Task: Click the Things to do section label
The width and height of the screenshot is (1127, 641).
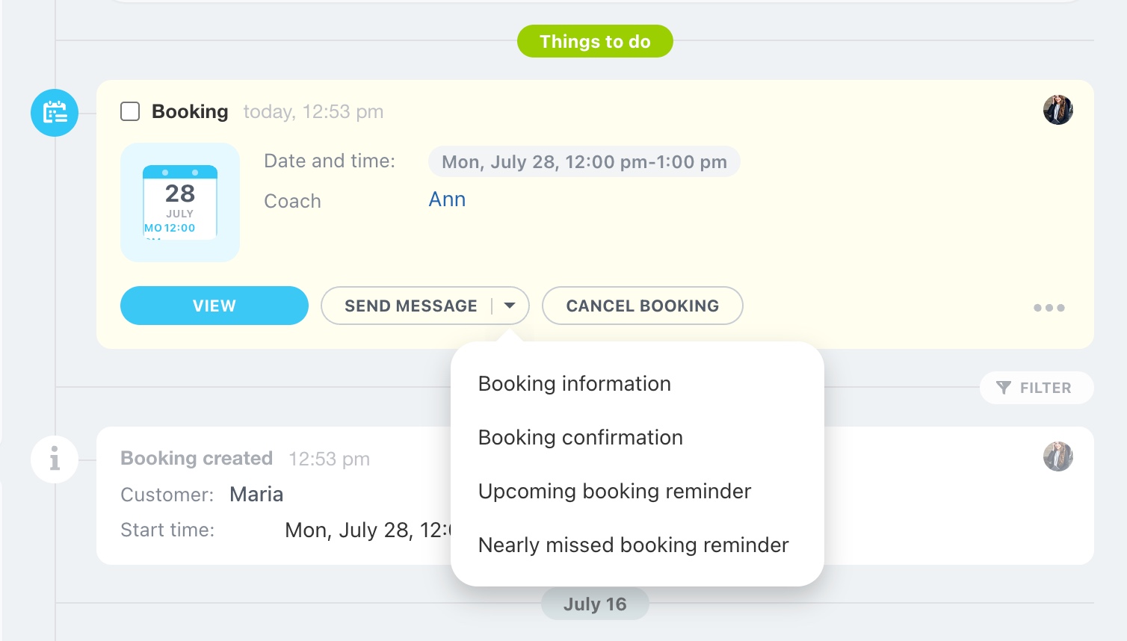Action: coord(595,42)
